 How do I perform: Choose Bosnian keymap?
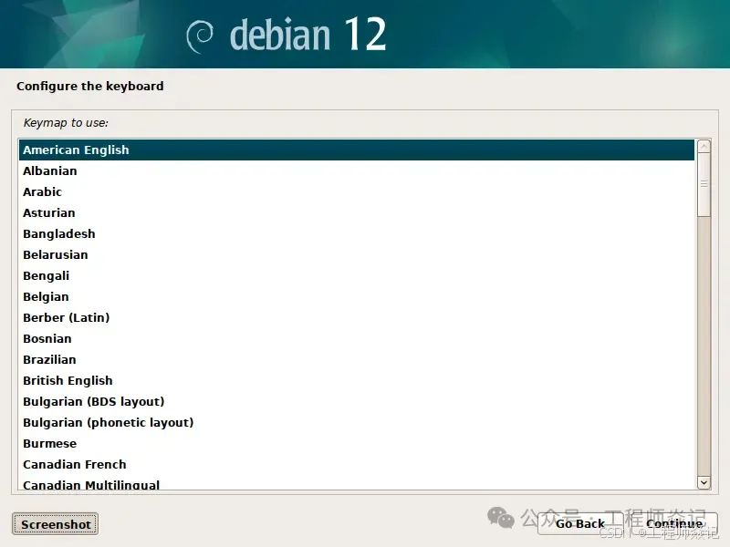coord(357,338)
